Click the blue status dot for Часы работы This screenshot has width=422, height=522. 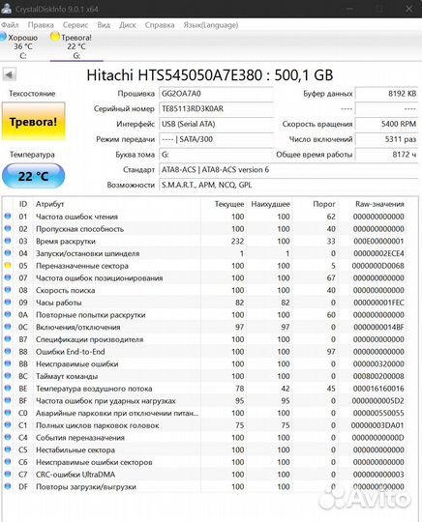coord(8,302)
